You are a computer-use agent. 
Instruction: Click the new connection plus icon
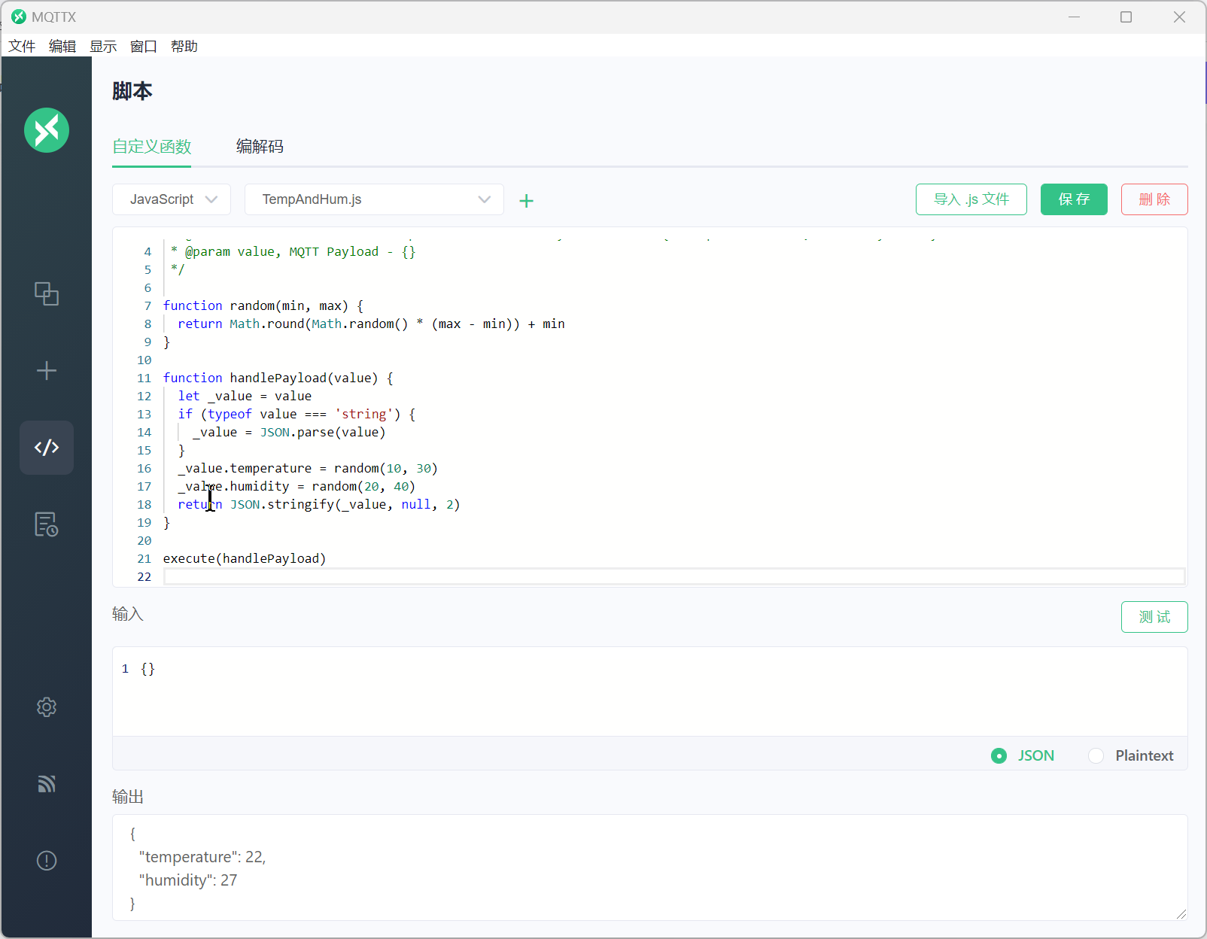coord(47,371)
